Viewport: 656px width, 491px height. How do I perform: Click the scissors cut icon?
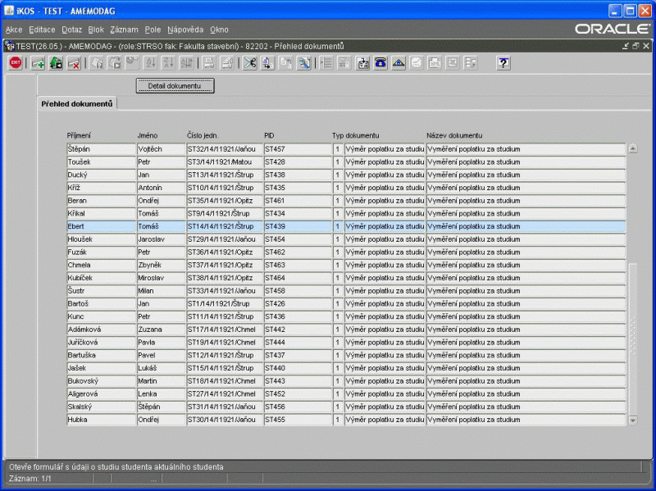(250, 63)
